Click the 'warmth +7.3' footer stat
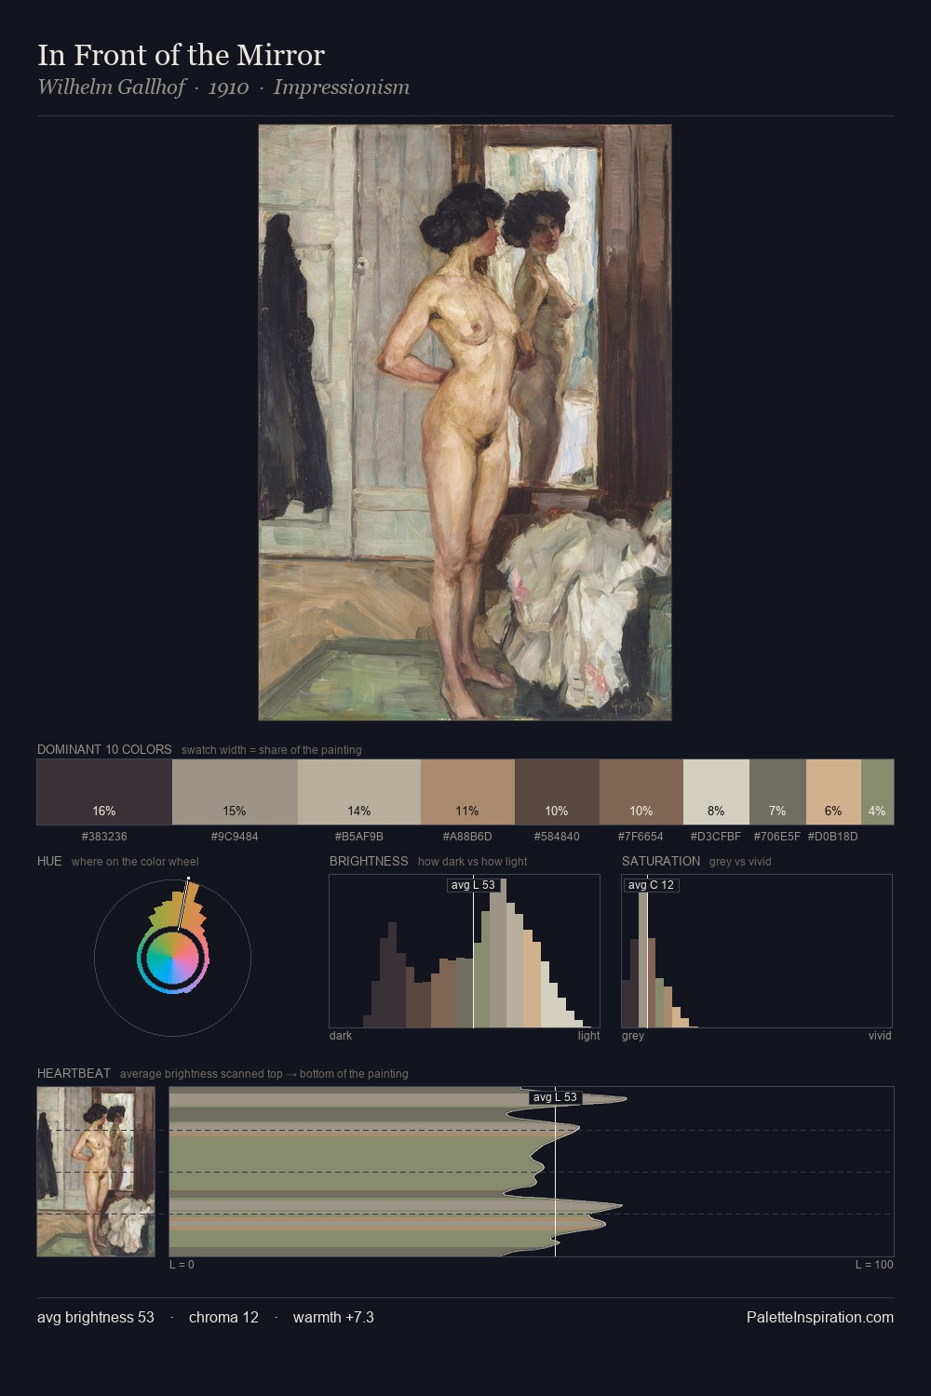This screenshot has width=931, height=1396. pyautogui.click(x=333, y=1317)
